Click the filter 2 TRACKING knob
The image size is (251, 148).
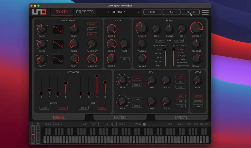point(197,44)
